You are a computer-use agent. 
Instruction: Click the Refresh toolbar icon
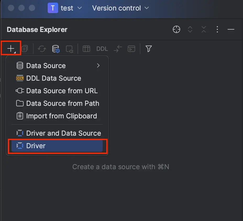click(x=42, y=49)
